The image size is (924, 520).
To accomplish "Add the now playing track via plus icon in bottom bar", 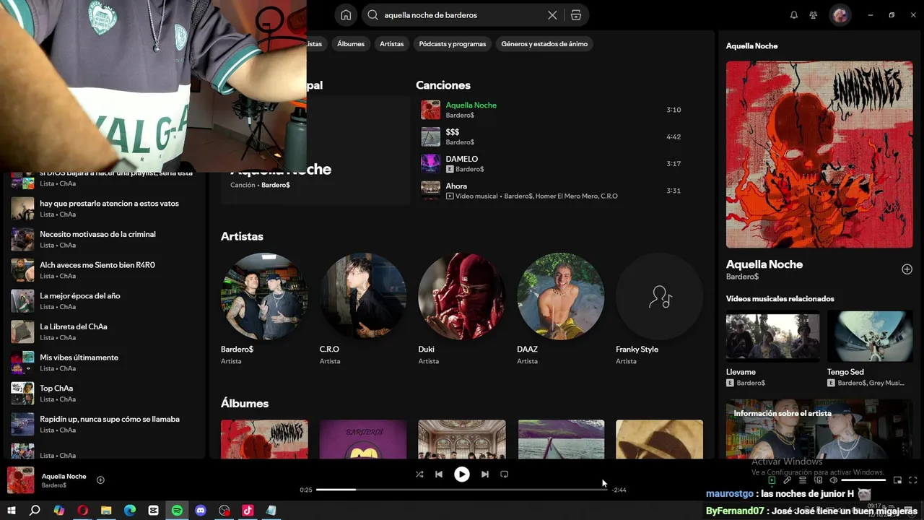I will coord(100,480).
